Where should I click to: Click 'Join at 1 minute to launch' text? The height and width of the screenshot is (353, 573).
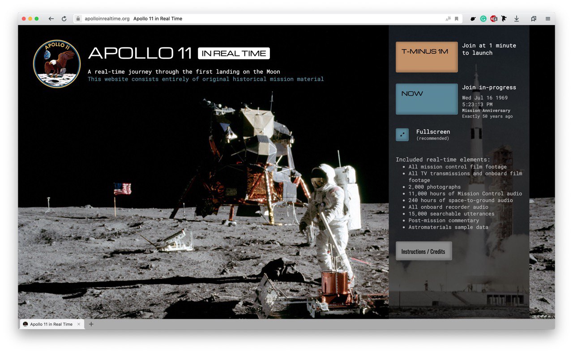pos(489,49)
